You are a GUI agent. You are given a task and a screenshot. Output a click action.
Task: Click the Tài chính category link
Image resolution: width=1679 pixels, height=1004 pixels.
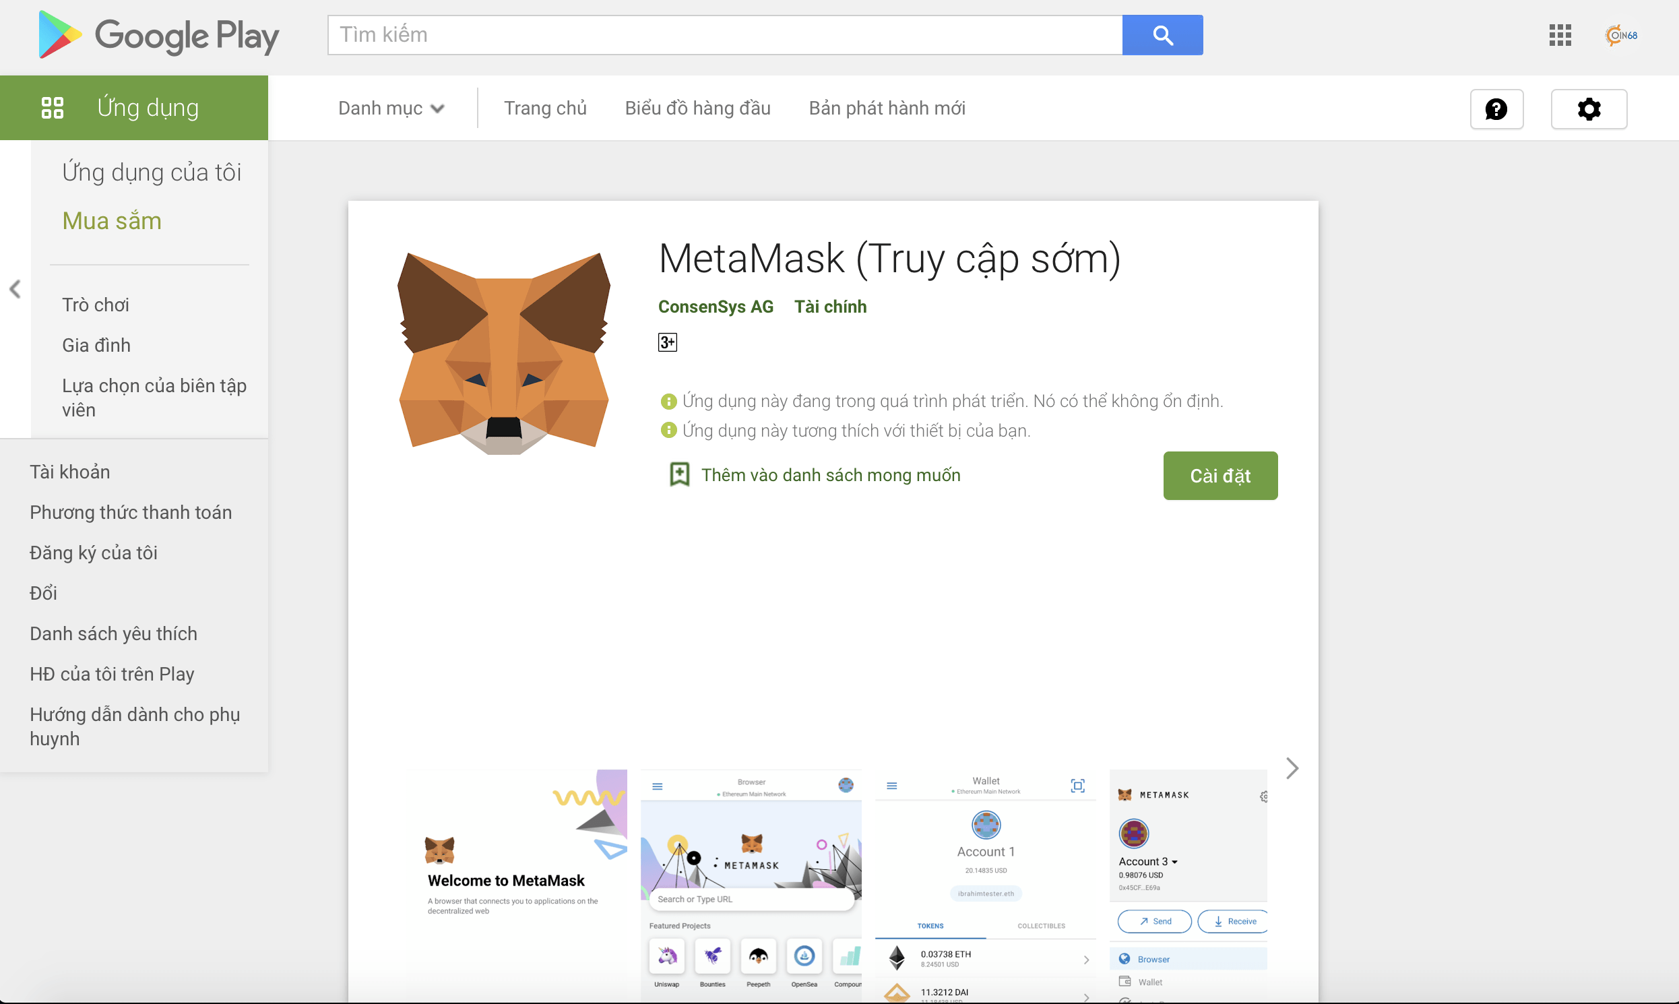831,307
